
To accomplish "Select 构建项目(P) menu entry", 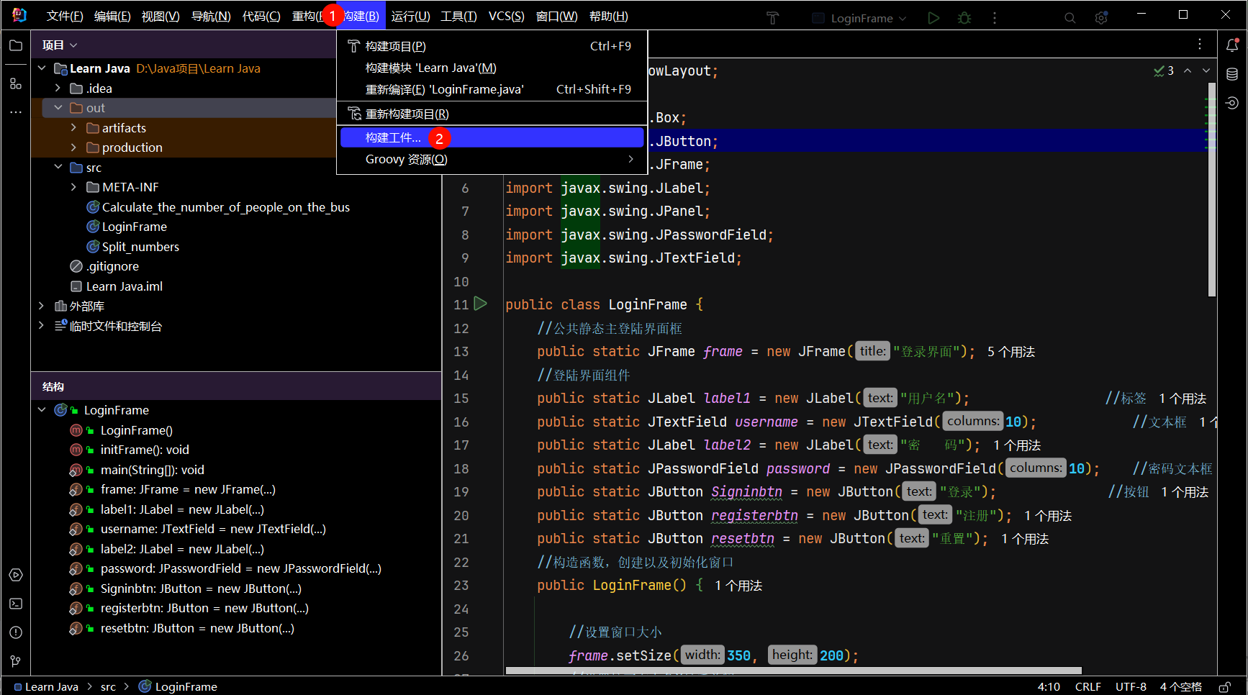I will [x=492, y=46].
